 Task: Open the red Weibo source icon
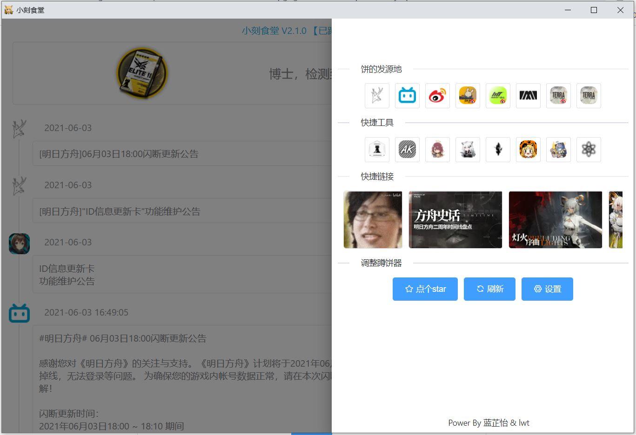(437, 96)
